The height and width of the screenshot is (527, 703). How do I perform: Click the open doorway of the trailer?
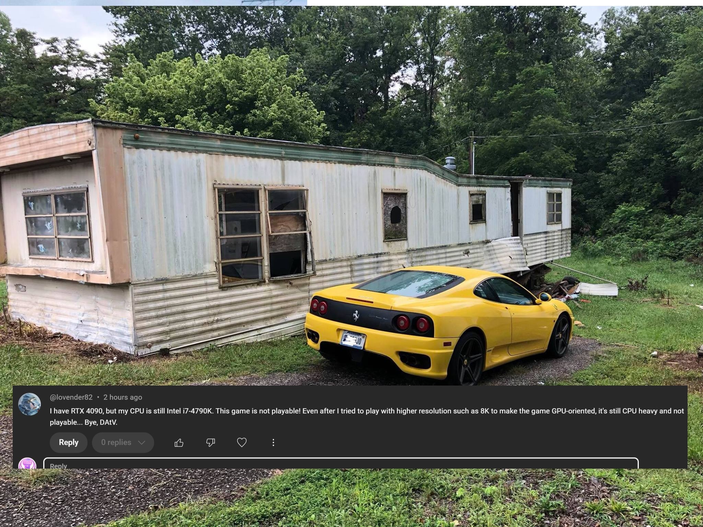pos(515,209)
